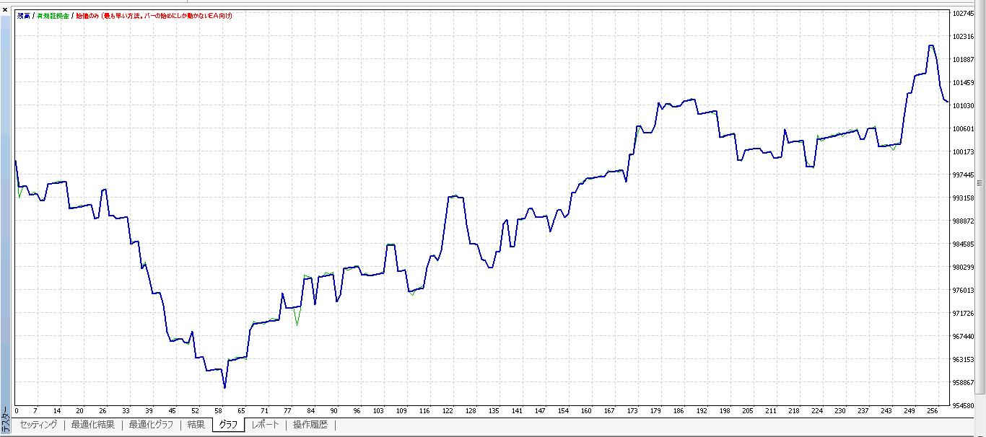Click the vertical テスター panel label

(x=6, y=420)
